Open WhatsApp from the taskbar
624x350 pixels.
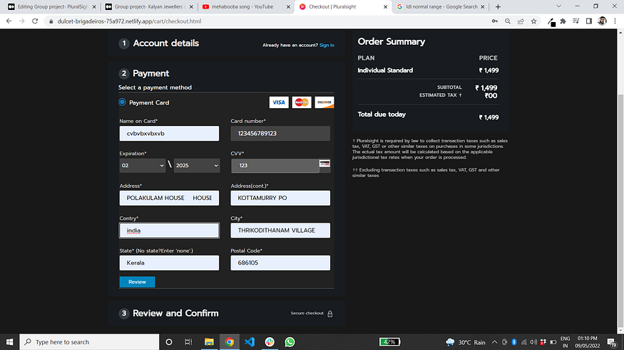point(290,341)
